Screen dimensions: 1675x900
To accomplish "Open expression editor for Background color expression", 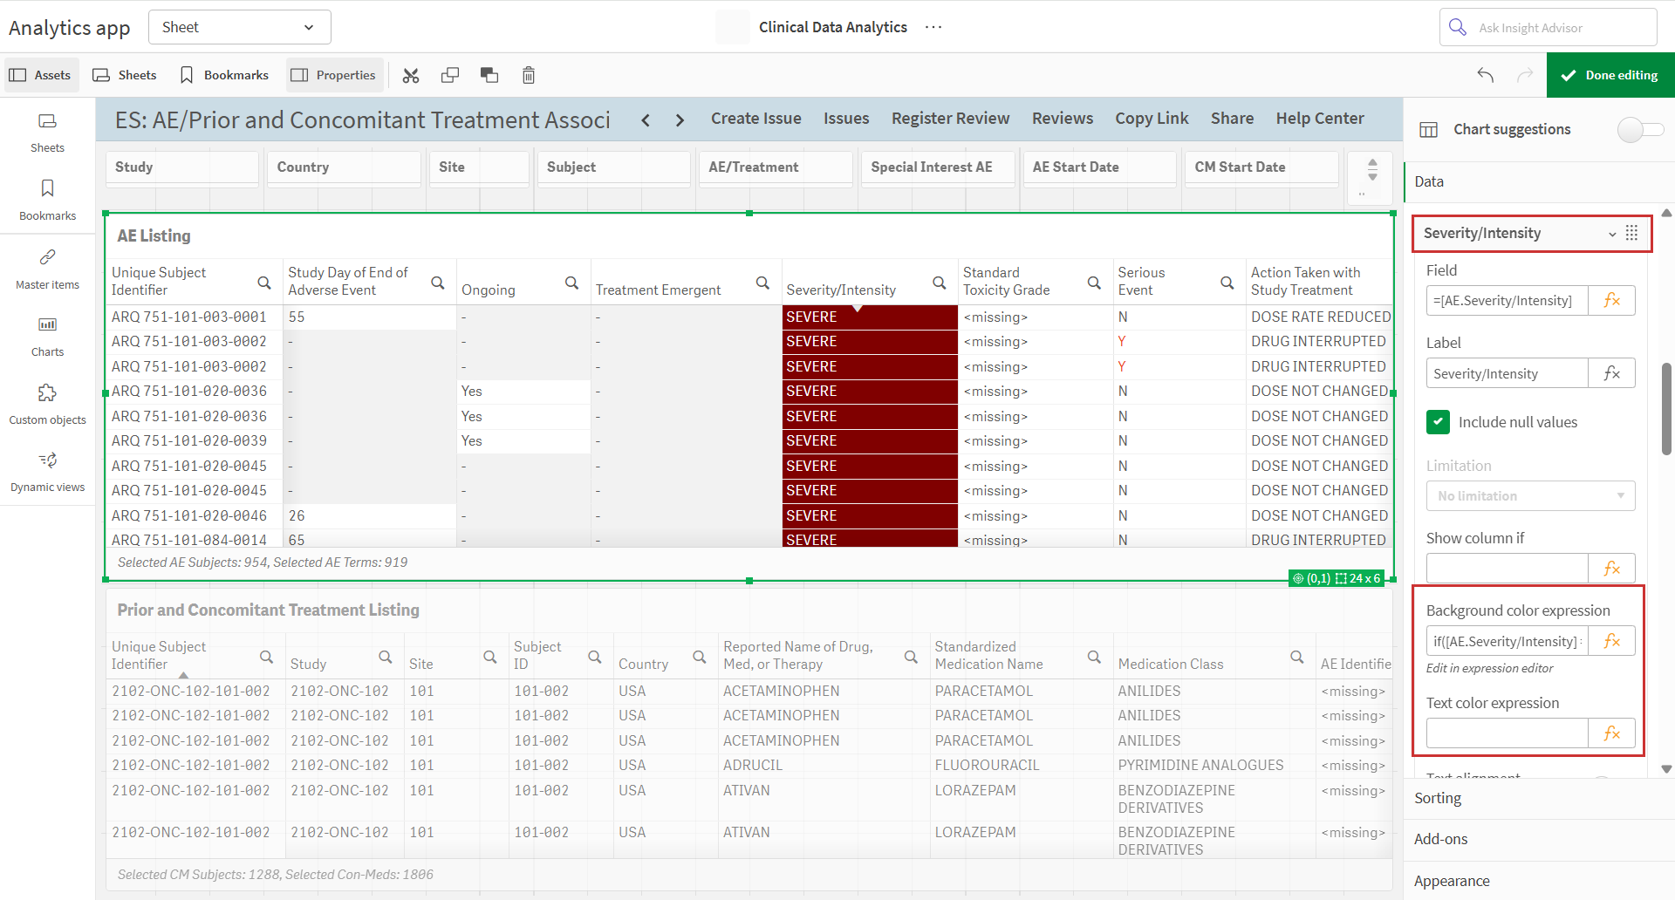I will tap(1611, 641).
